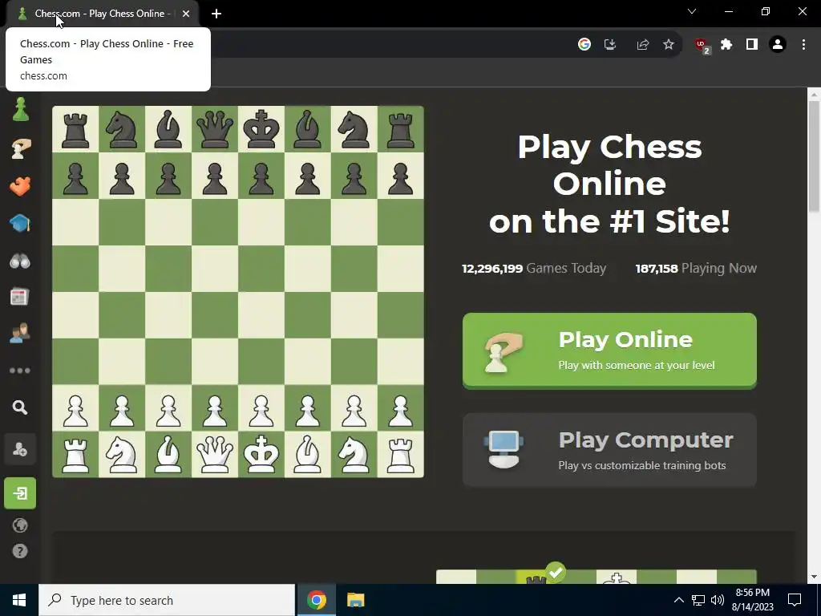The height and width of the screenshot is (616, 821).
Task: Select the white queen on the board
Action: click(x=215, y=455)
